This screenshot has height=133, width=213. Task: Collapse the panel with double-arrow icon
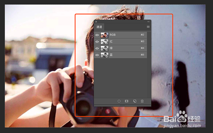pyautogui.click(x=149, y=22)
